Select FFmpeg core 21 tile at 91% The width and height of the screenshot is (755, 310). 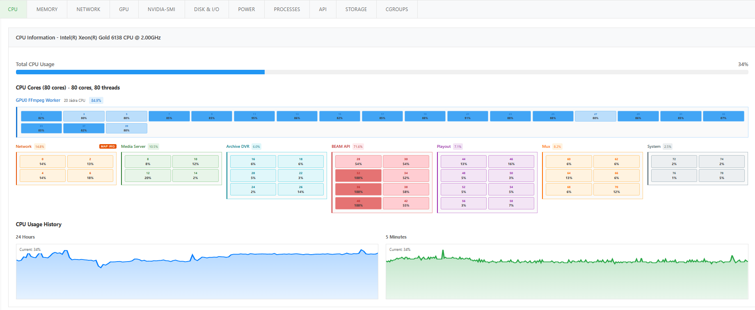click(x=468, y=116)
